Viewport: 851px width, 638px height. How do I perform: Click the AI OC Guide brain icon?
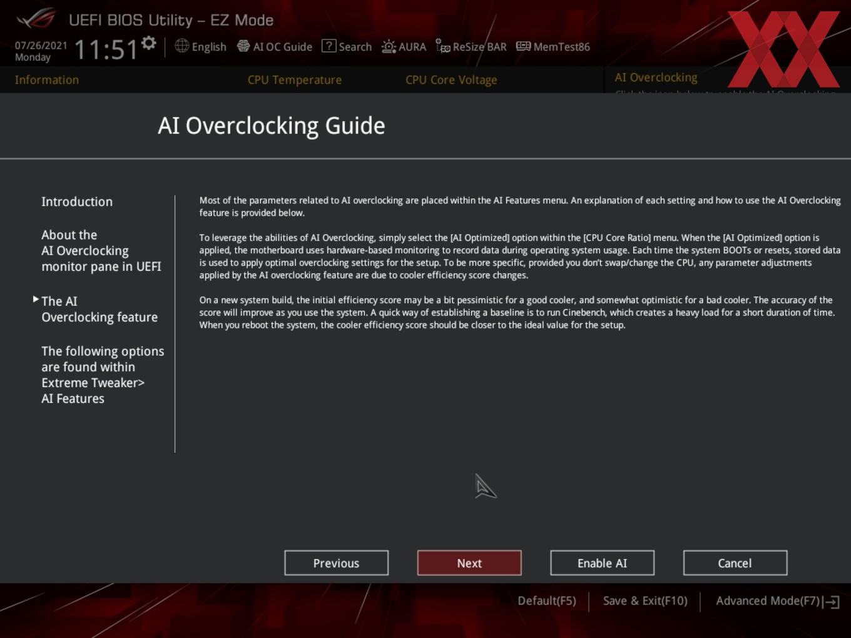click(x=243, y=46)
